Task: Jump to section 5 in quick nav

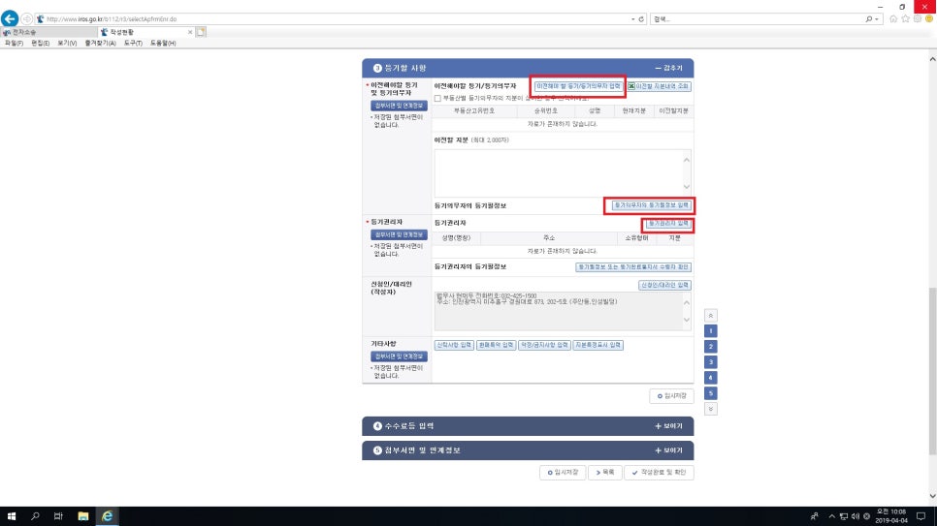Action: click(x=711, y=393)
